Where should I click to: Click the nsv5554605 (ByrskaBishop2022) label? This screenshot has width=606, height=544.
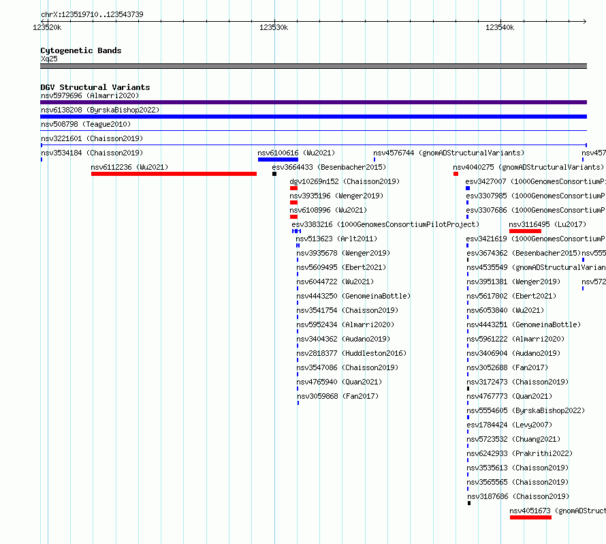pyautogui.click(x=526, y=410)
